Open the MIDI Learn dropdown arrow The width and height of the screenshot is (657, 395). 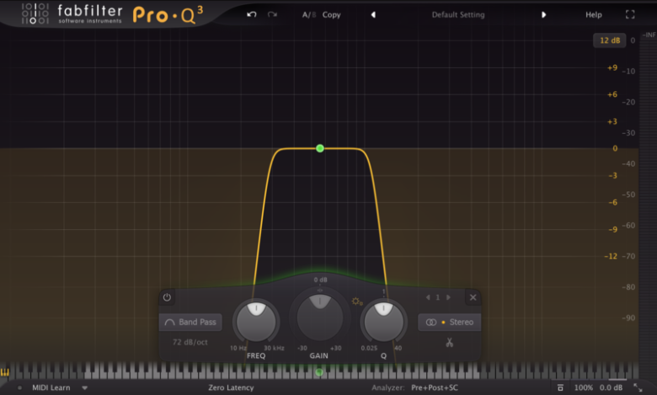(84, 388)
